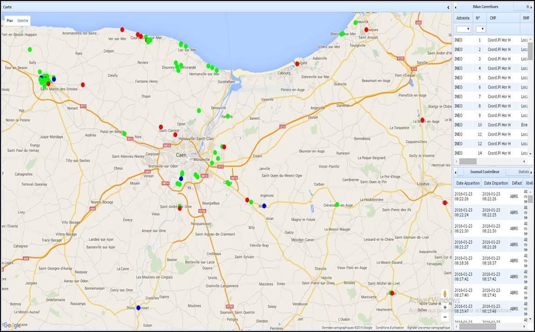The image size is (535, 332).
Task: Open Signaler une erreur cartographique link
Action: pyautogui.click(x=429, y=327)
